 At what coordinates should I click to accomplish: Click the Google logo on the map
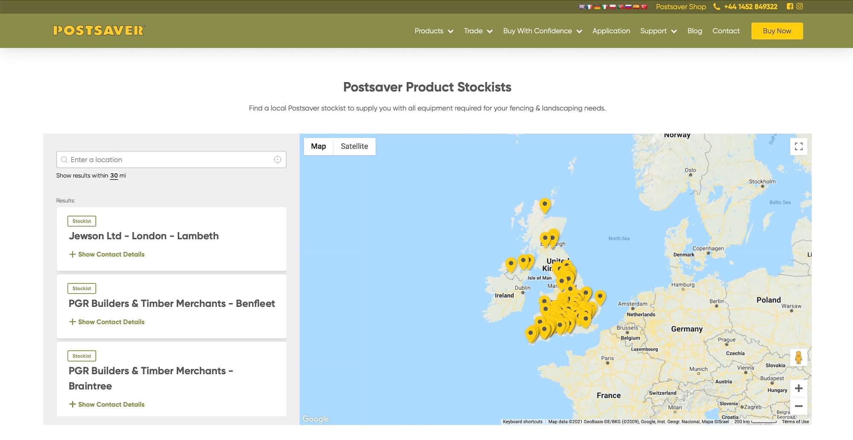[316, 419]
